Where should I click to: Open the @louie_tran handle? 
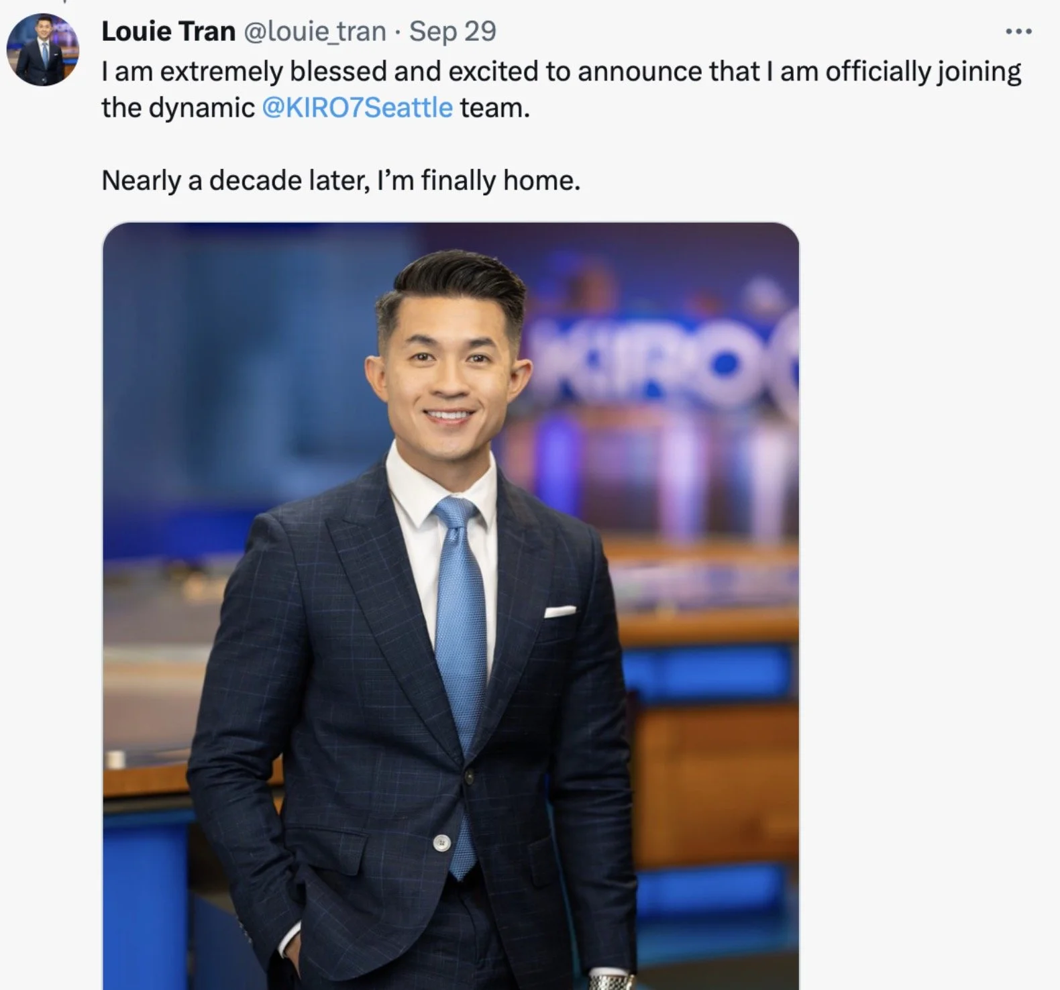coord(314,32)
